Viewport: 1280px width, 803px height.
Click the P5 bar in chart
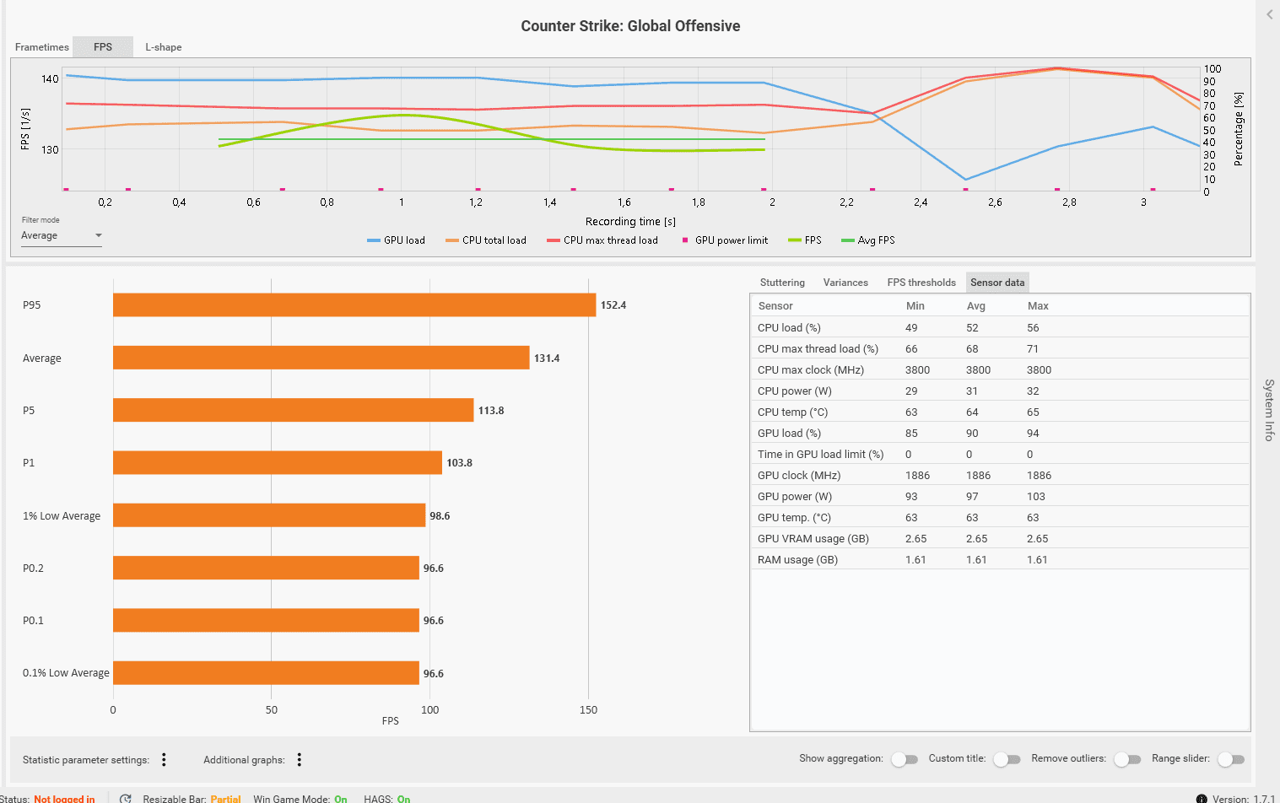click(294, 410)
